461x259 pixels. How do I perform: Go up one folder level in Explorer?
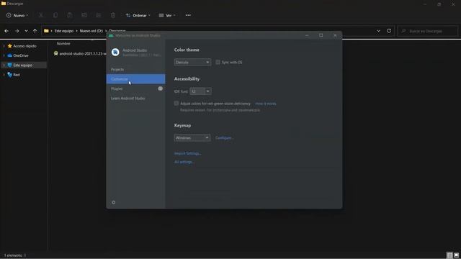coord(35,31)
